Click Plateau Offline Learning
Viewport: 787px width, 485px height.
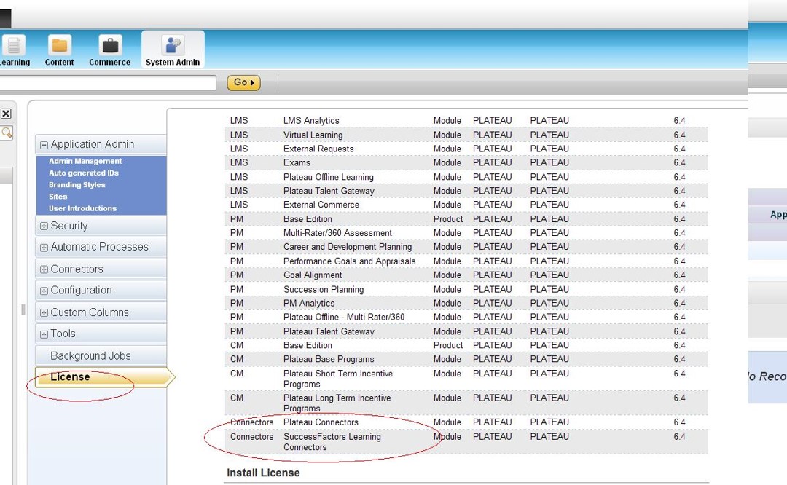click(329, 177)
